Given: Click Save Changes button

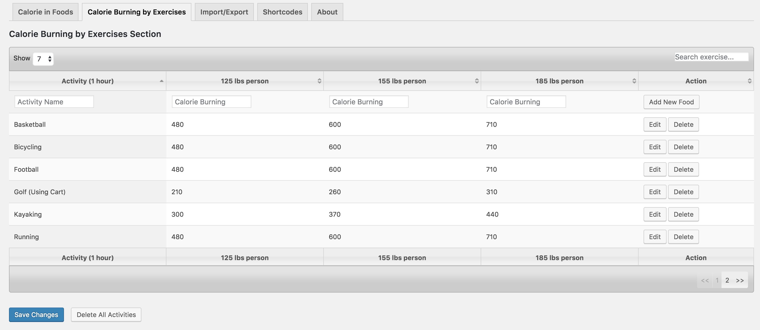Looking at the screenshot, I should coord(36,314).
